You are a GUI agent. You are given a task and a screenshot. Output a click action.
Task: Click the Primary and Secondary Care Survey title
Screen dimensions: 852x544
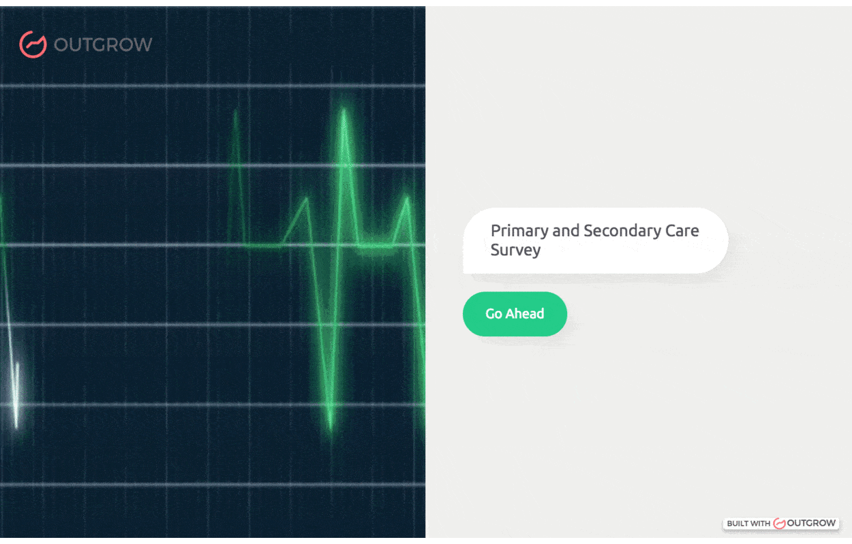(594, 240)
